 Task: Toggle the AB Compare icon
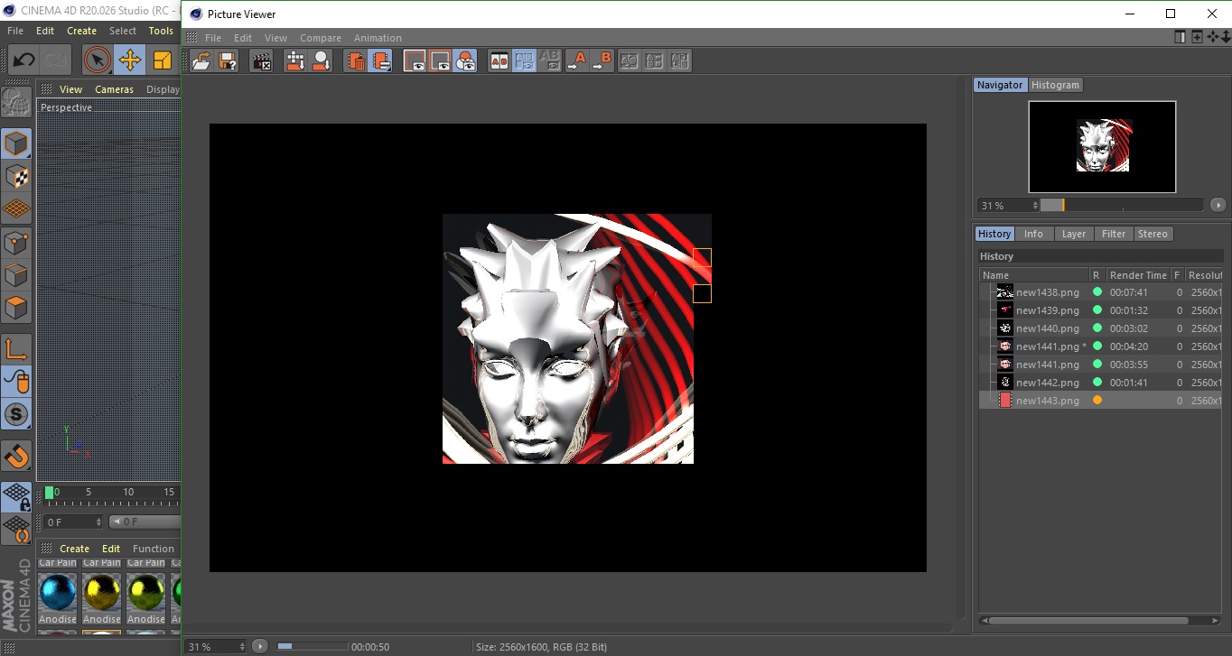pyautogui.click(x=499, y=61)
